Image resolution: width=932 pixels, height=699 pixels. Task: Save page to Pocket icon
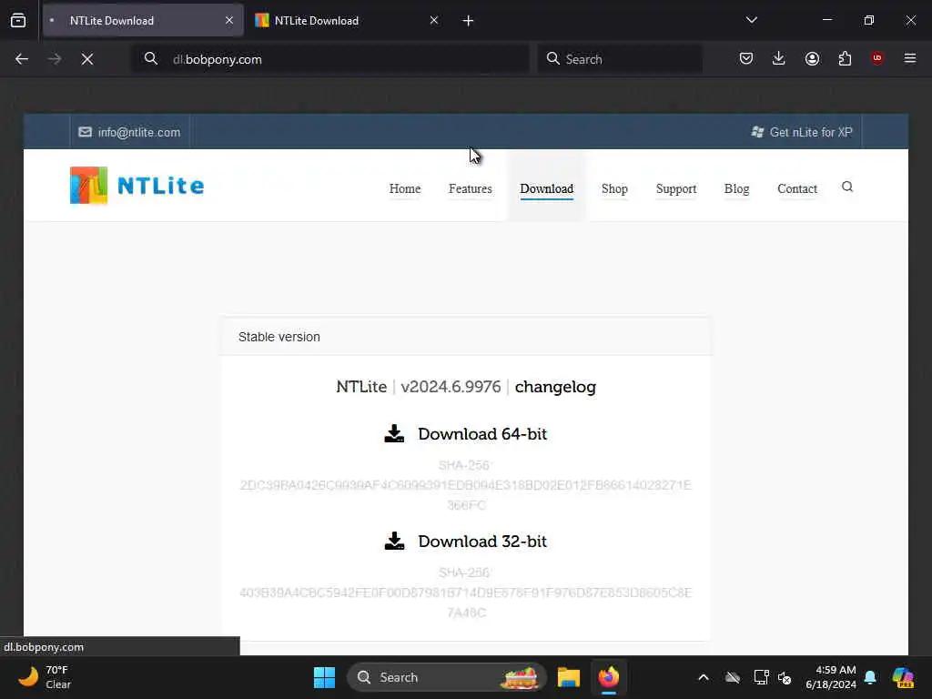(746, 58)
